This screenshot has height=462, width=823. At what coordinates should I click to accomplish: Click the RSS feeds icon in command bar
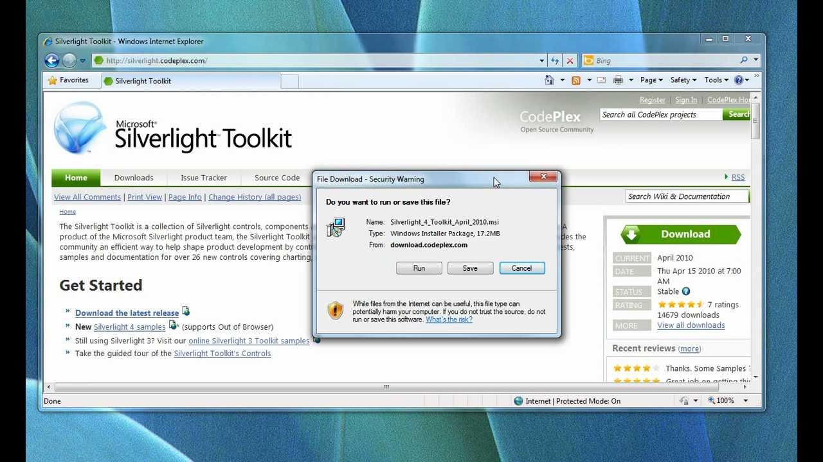click(x=576, y=80)
